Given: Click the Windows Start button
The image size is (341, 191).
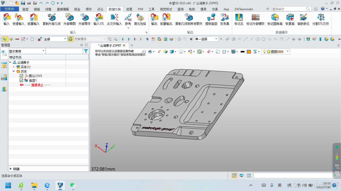Looking at the screenshot, I should 8,185.
